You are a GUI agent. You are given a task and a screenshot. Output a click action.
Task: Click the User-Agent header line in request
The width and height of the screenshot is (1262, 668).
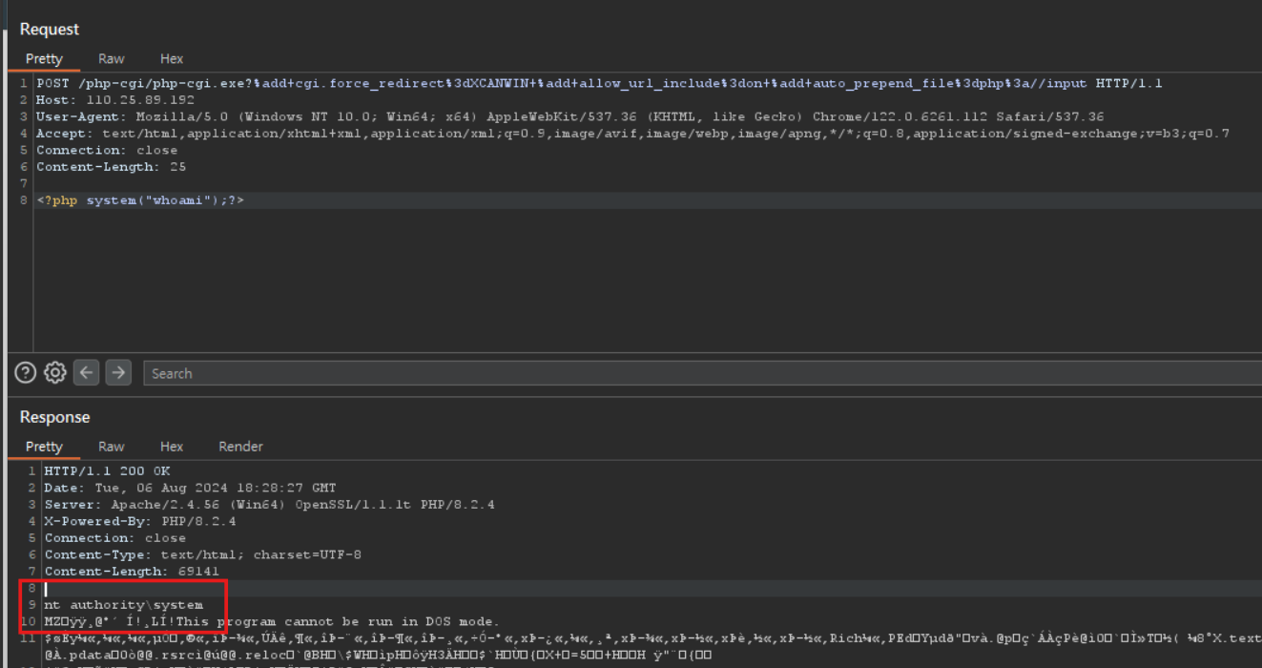point(570,116)
